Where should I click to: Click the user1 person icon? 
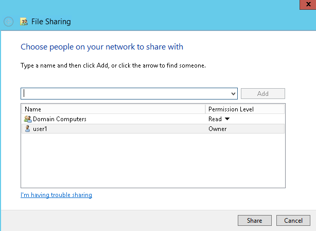point(27,128)
